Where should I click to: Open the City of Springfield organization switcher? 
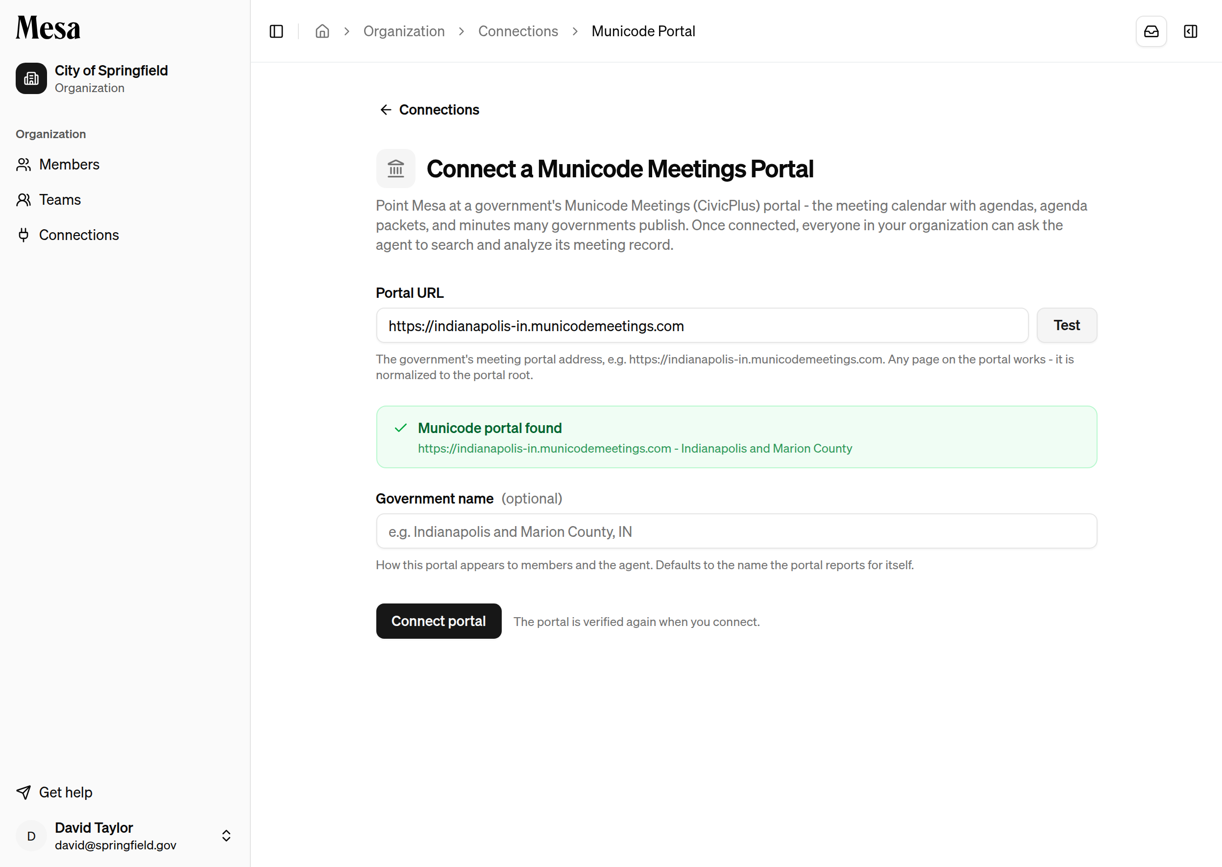[125, 78]
